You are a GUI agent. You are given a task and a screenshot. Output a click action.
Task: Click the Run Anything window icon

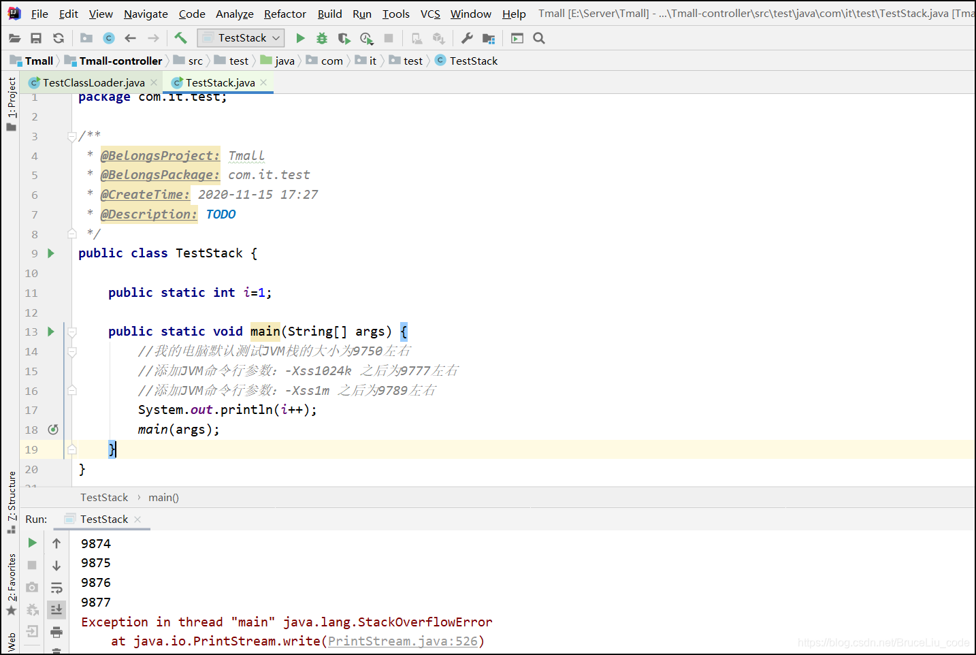517,38
